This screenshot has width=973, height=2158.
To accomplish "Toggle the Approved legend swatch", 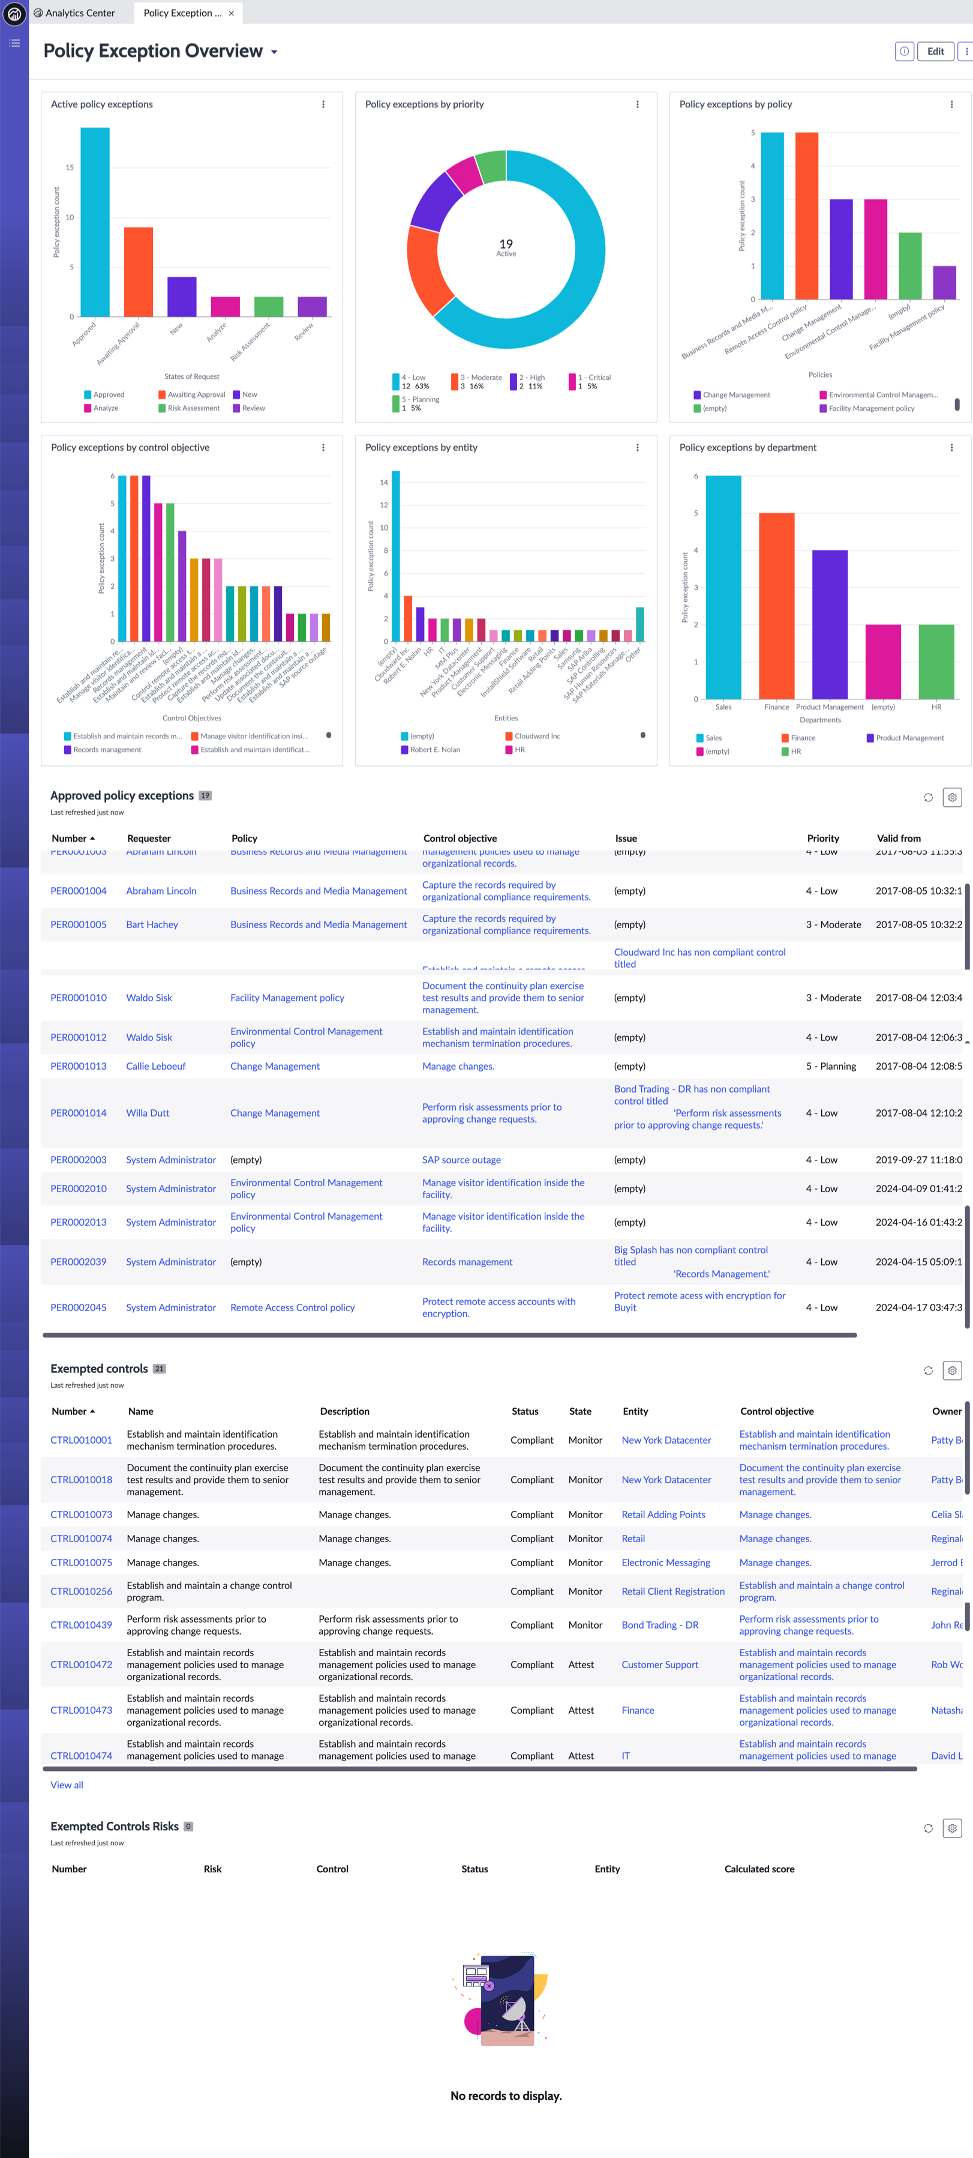I will (88, 394).
